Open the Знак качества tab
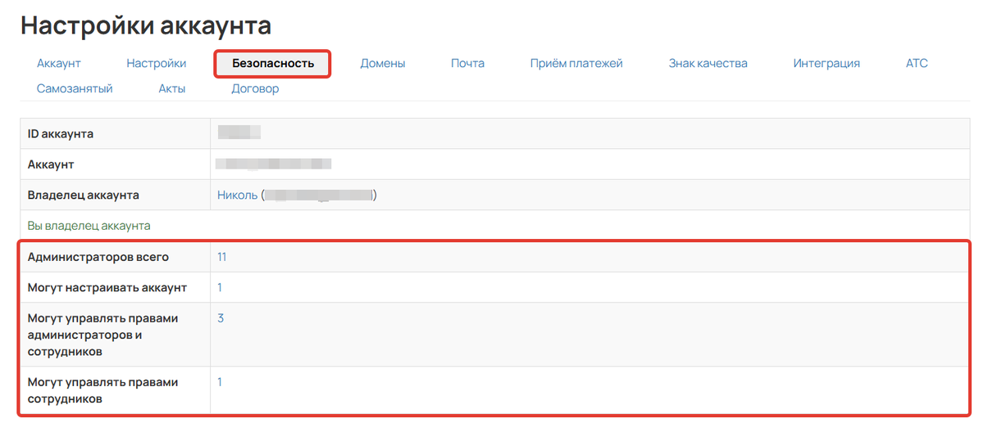The image size is (983, 432). [708, 63]
